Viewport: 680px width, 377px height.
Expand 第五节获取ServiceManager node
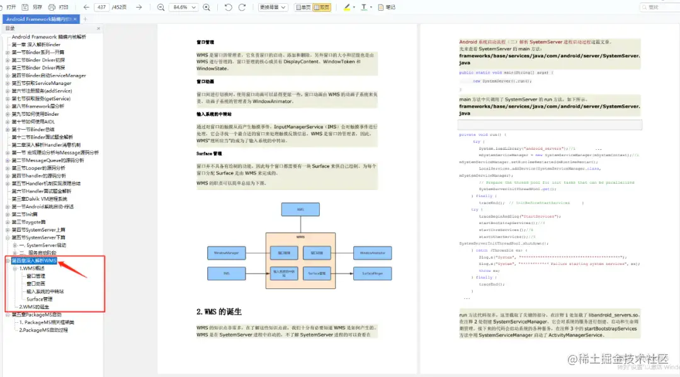[8, 83]
